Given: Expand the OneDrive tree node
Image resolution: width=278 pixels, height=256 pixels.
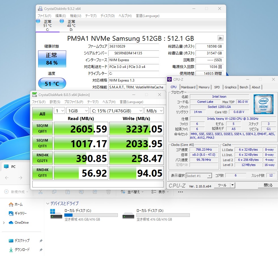Looking at the screenshot, I should point(4,223).
